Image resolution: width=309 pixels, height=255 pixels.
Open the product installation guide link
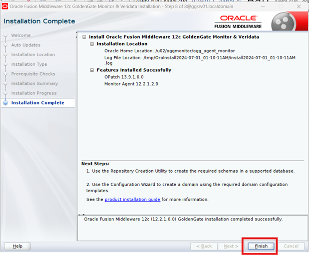(132, 199)
